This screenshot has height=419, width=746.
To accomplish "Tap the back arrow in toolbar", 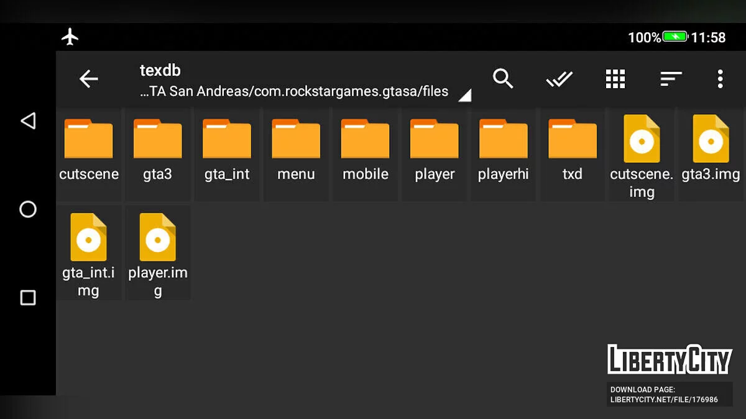I will coord(89,79).
